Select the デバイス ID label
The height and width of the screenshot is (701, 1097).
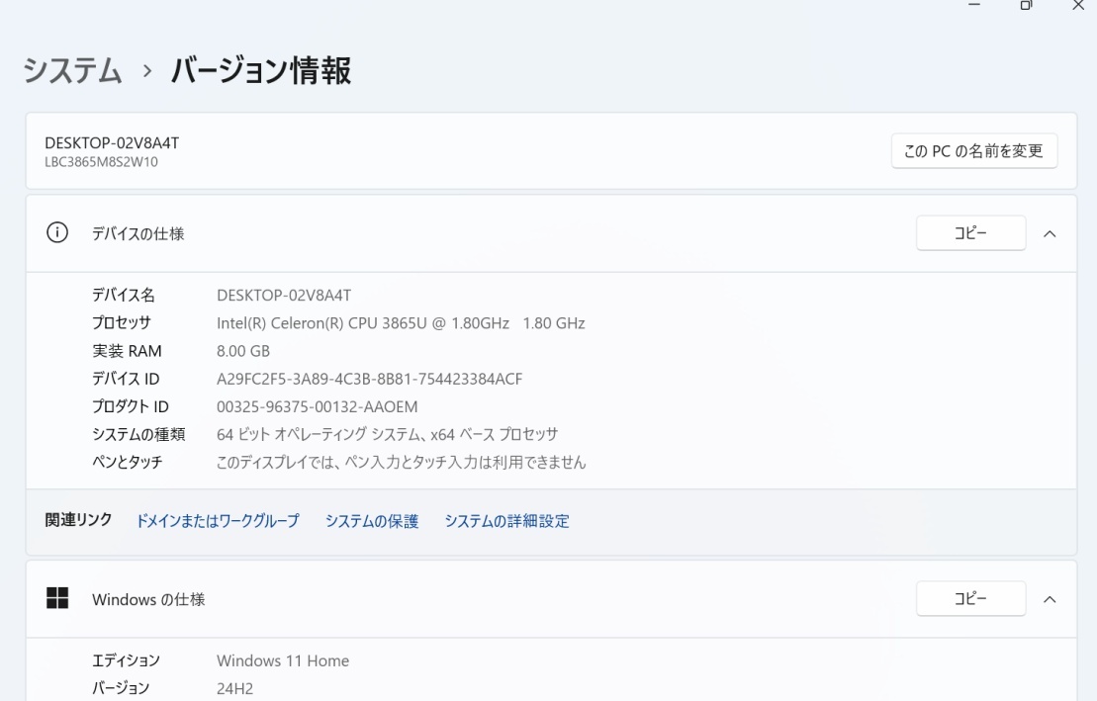pyautogui.click(x=126, y=380)
